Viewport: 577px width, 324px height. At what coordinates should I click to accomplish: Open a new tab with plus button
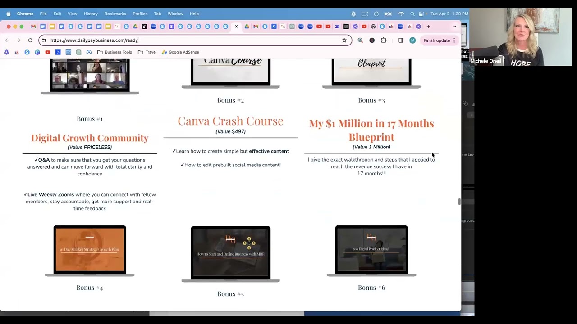tap(428, 27)
